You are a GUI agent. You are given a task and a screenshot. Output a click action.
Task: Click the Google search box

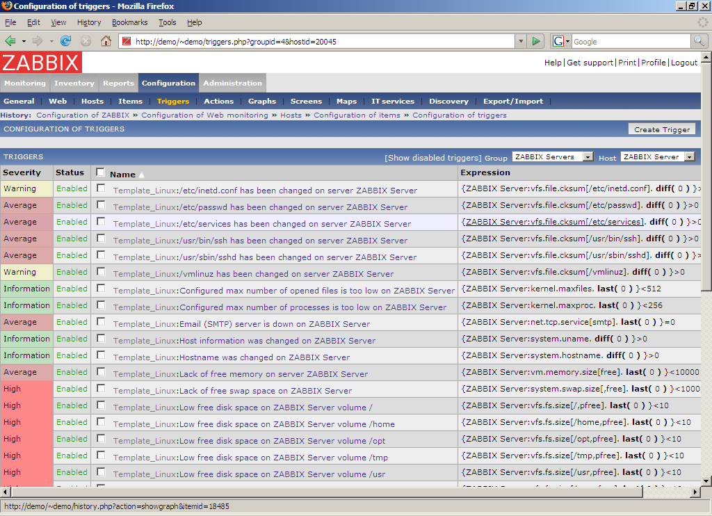click(x=631, y=41)
